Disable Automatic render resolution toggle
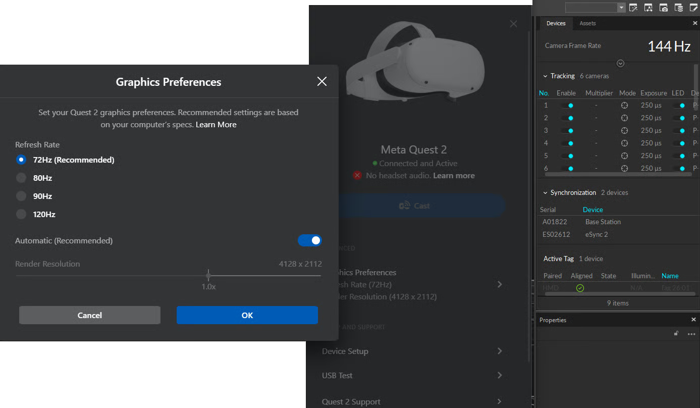Viewport: 700px width, 408px height. click(x=309, y=240)
